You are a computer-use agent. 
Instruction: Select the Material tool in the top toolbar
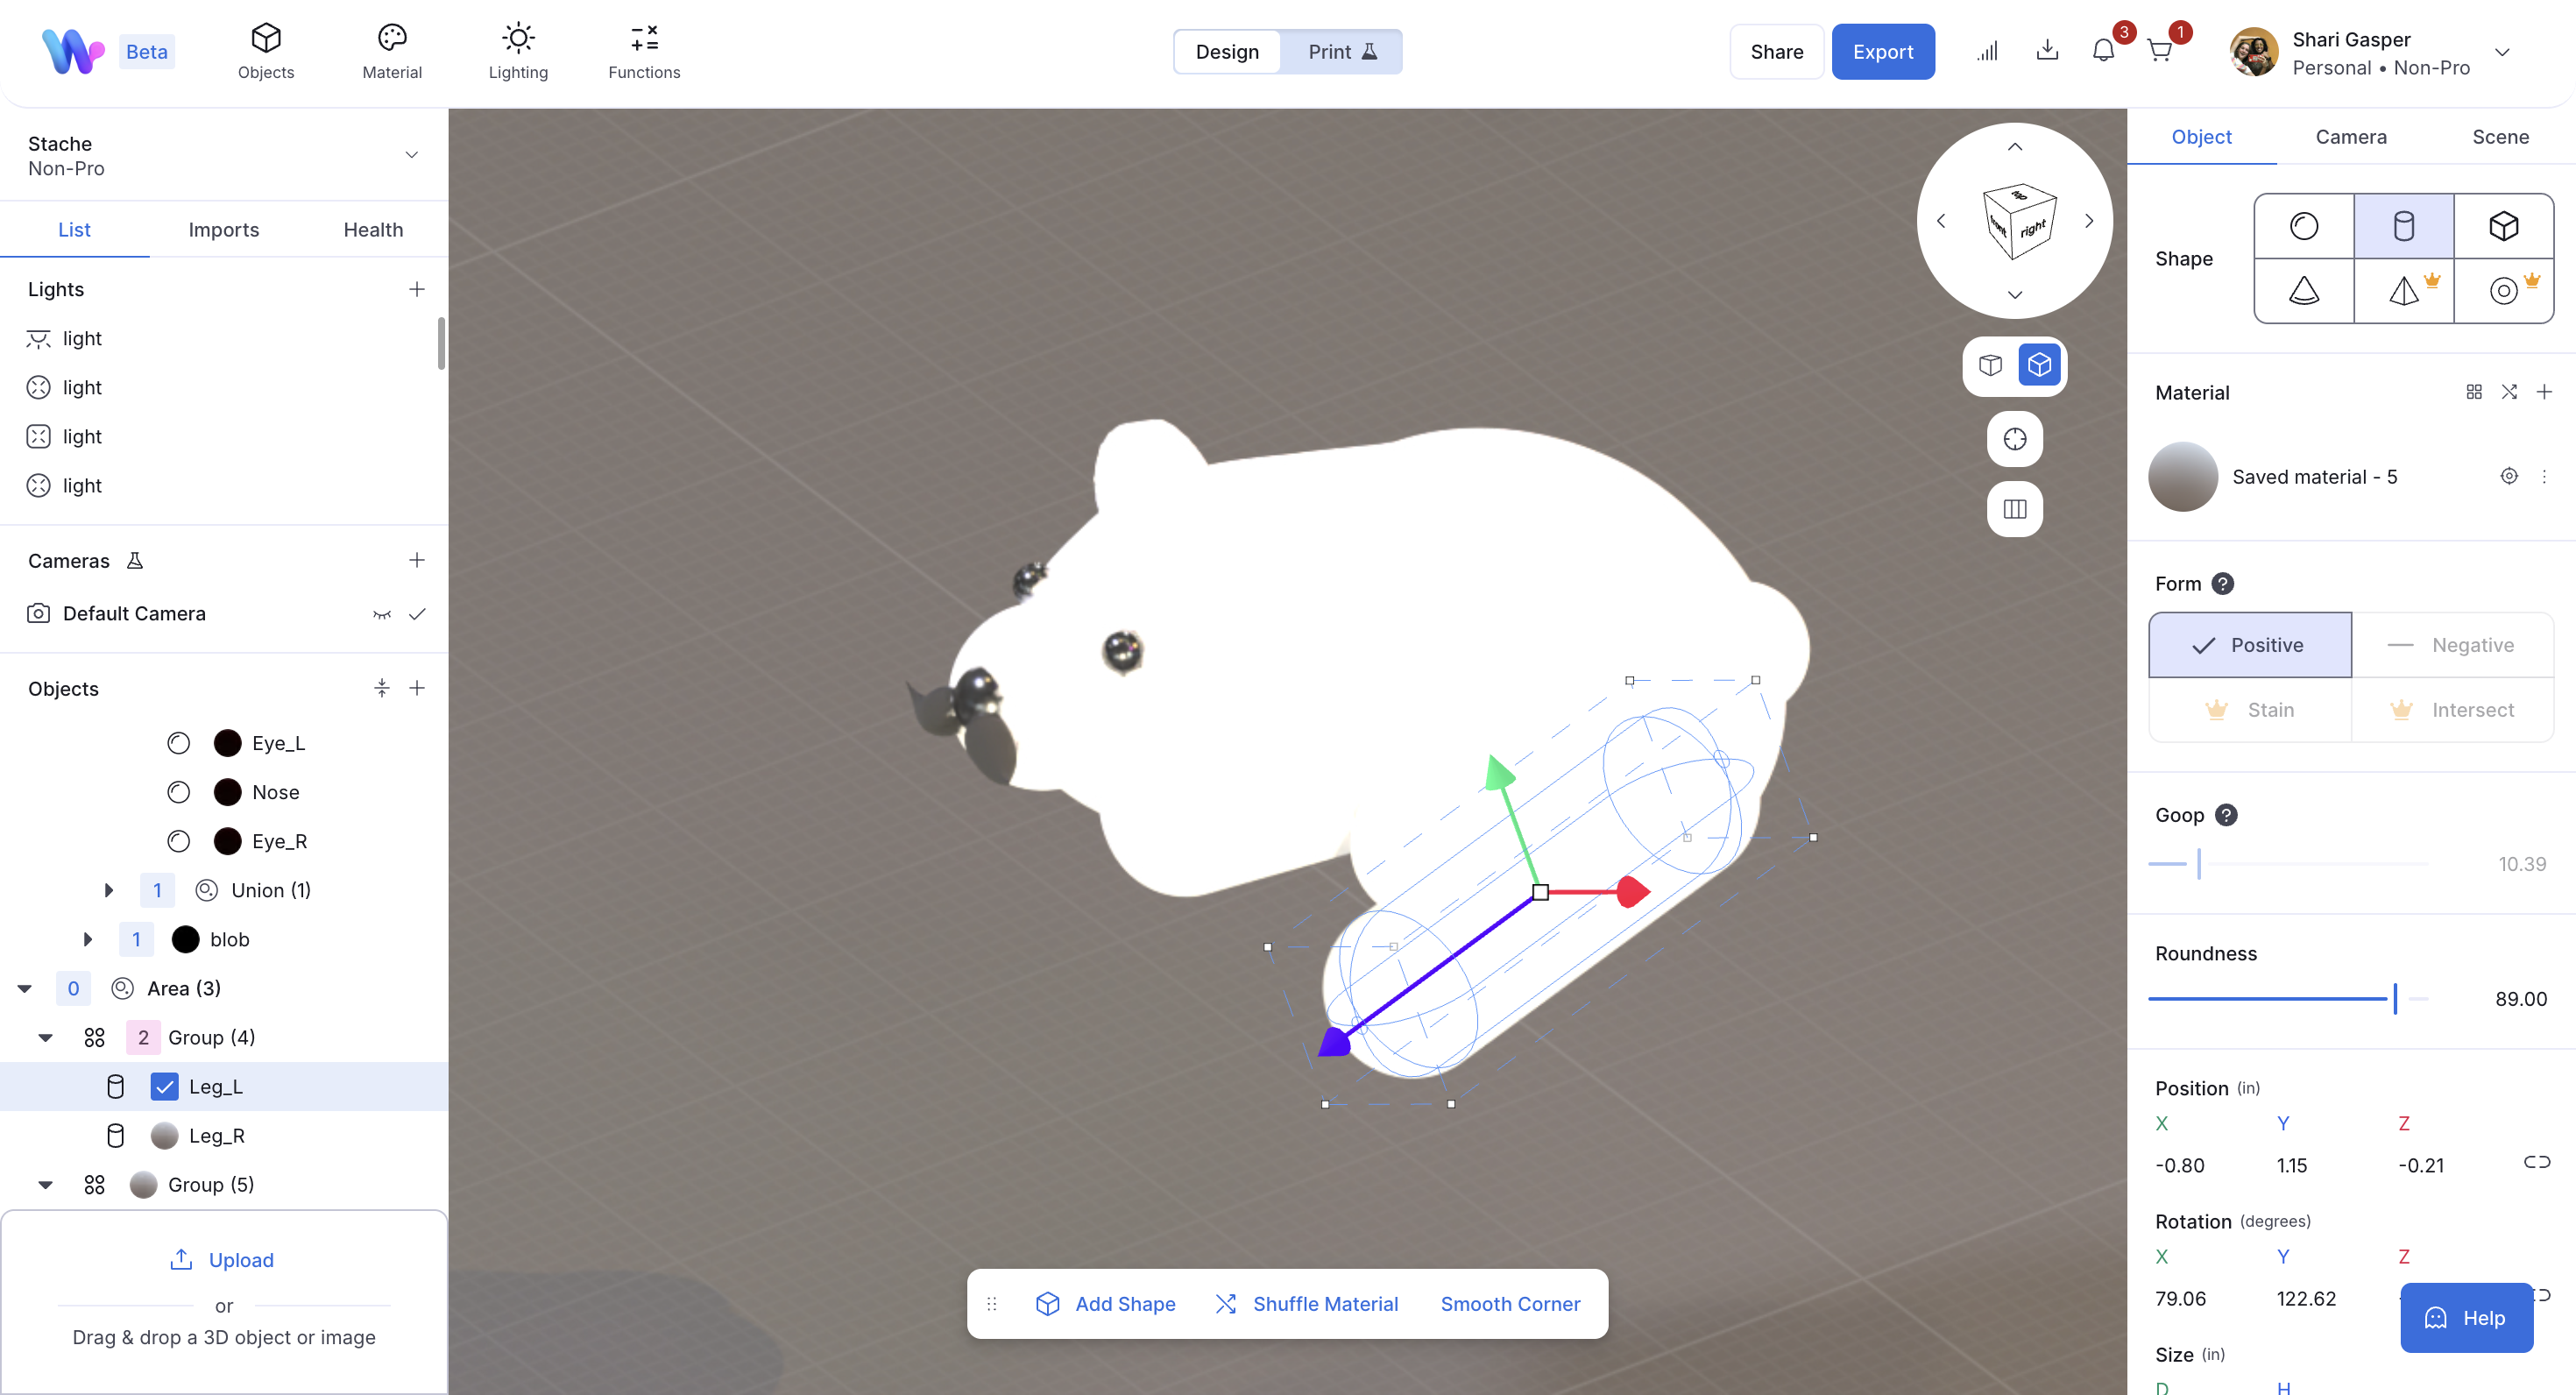(391, 50)
